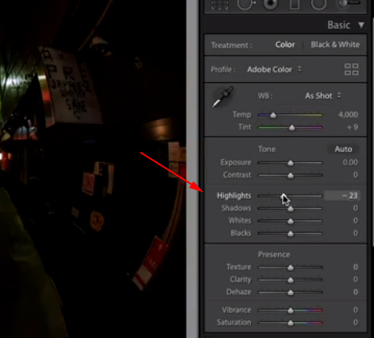Viewport: 374px width, 338px height.
Task: Click the Tint slider handle
Action: (292, 127)
